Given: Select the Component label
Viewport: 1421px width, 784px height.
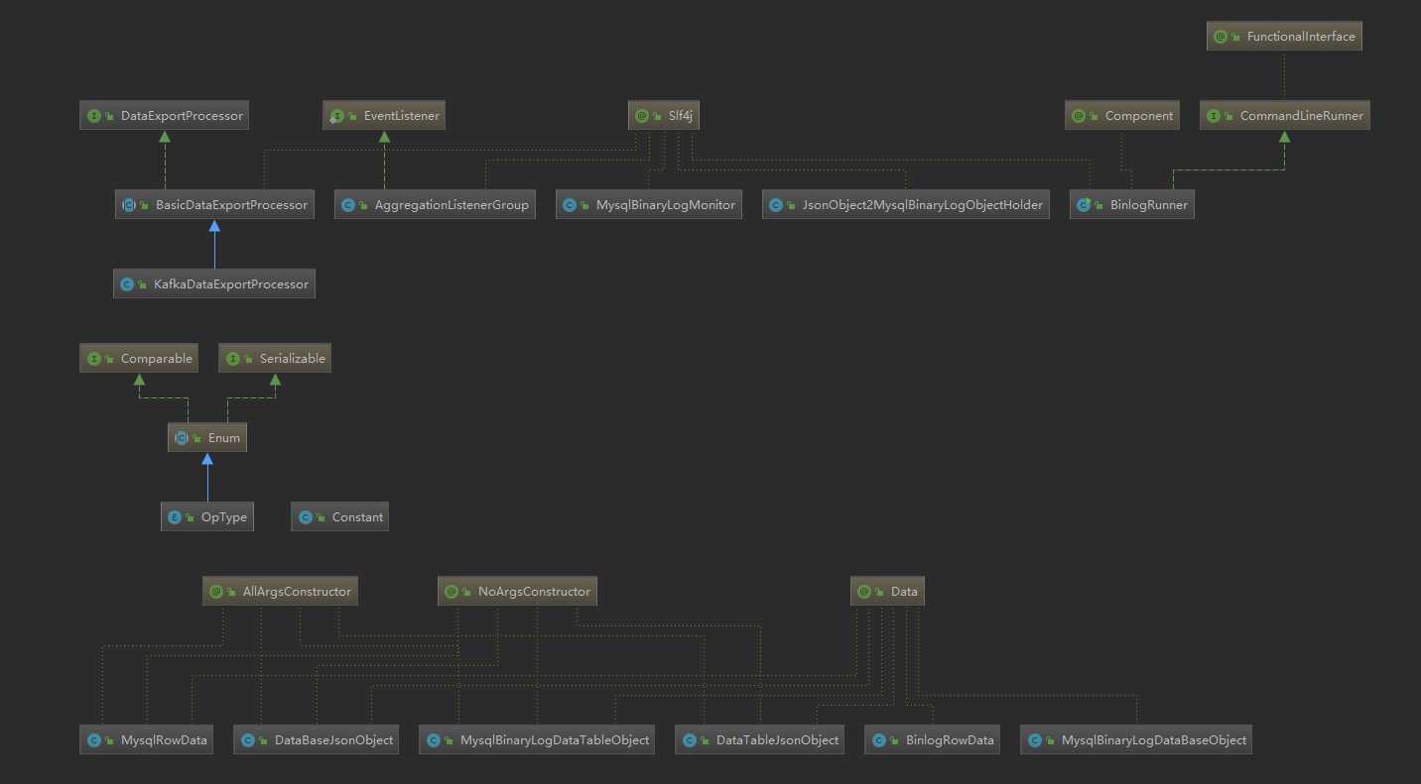Looking at the screenshot, I should pyautogui.click(x=1139, y=116).
